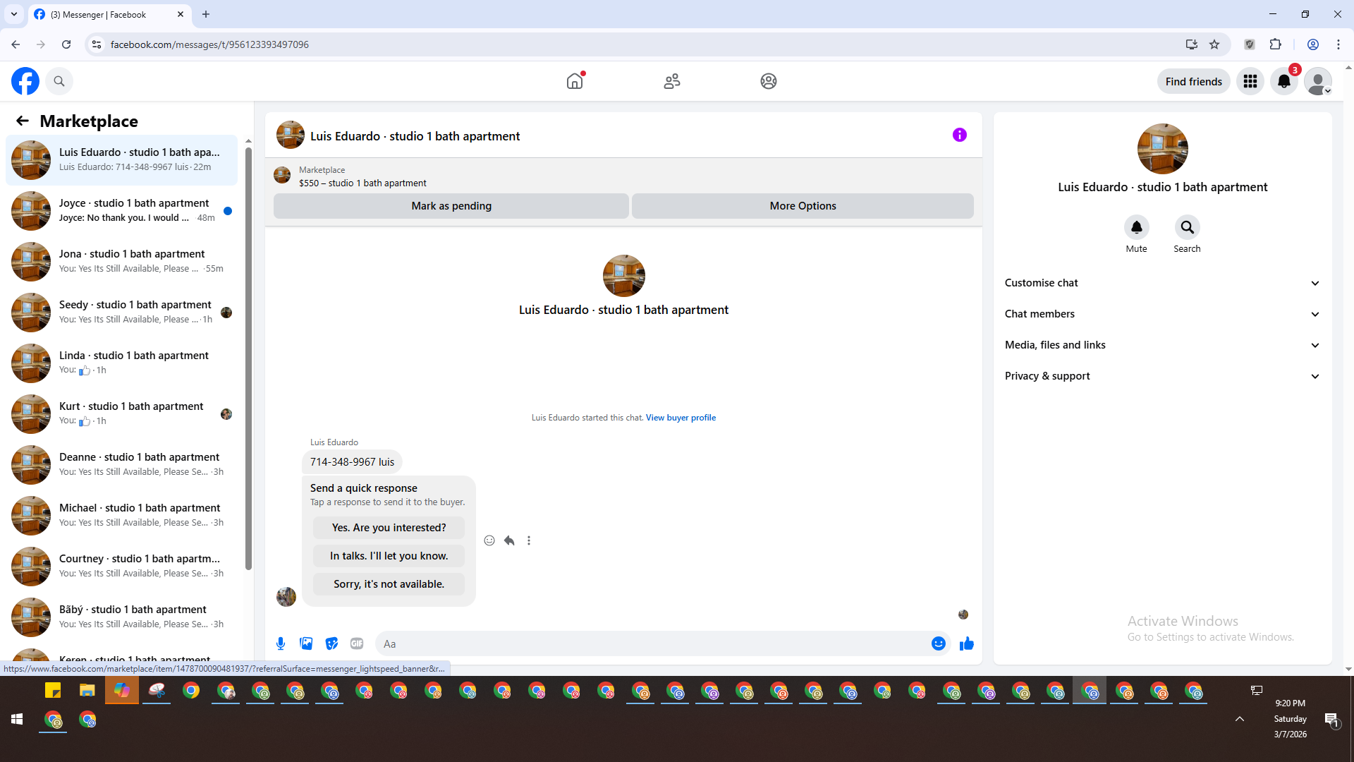Open Jona studio apartment chat

click(122, 262)
